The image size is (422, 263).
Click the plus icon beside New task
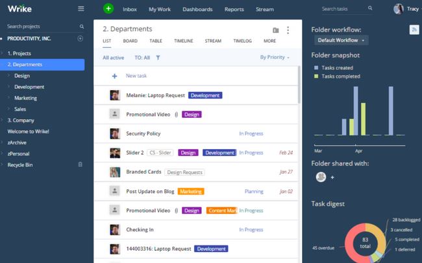coord(114,76)
